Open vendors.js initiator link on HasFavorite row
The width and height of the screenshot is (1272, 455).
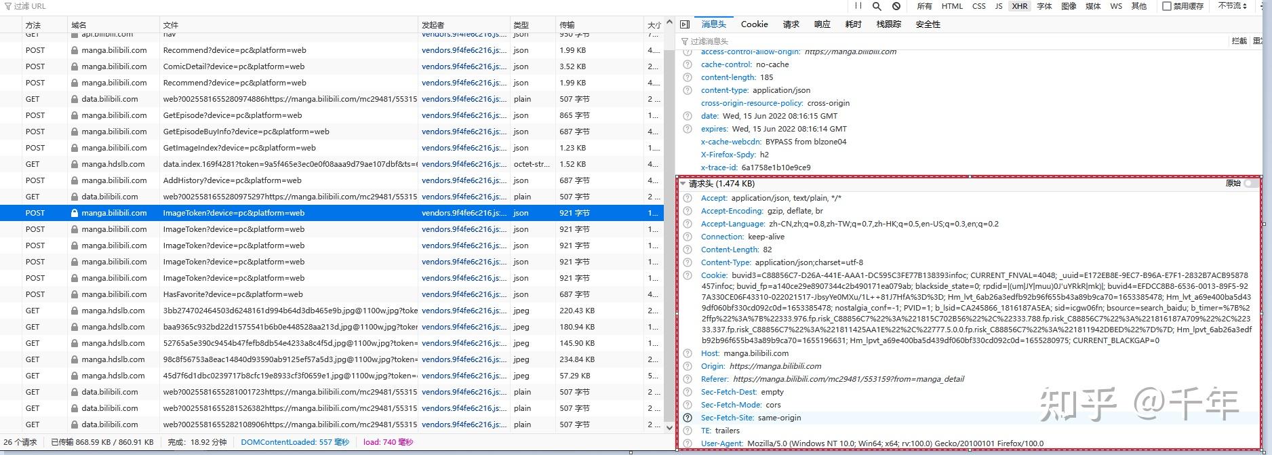(x=464, y=294)
